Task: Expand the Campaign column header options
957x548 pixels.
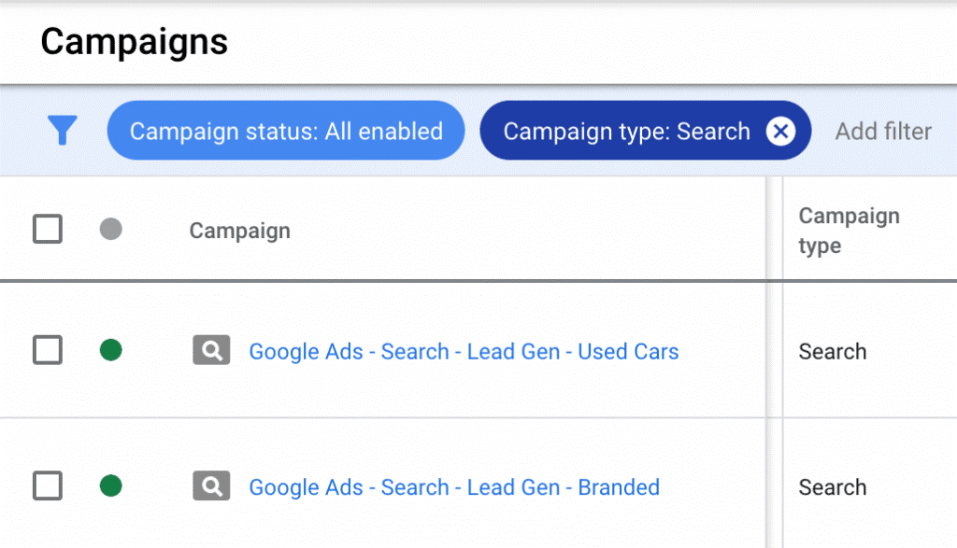Action: tap(239, 230)
